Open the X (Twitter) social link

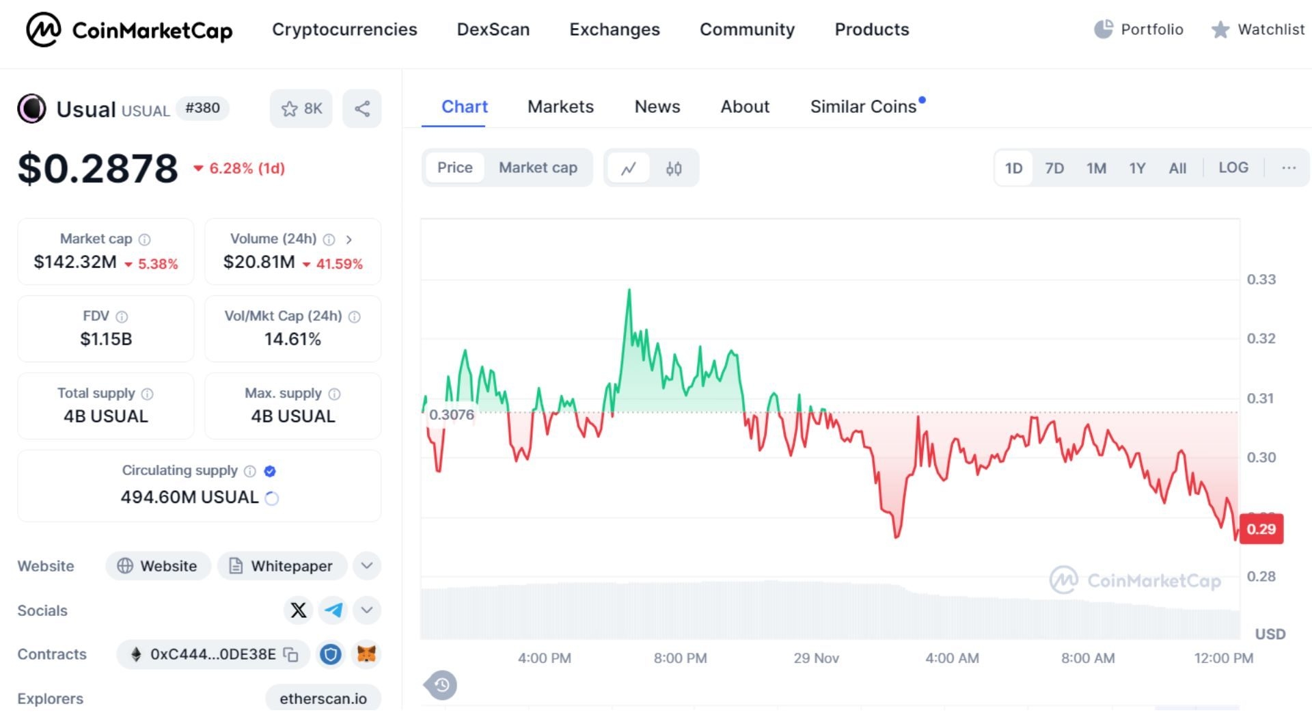tap(299, 610)
